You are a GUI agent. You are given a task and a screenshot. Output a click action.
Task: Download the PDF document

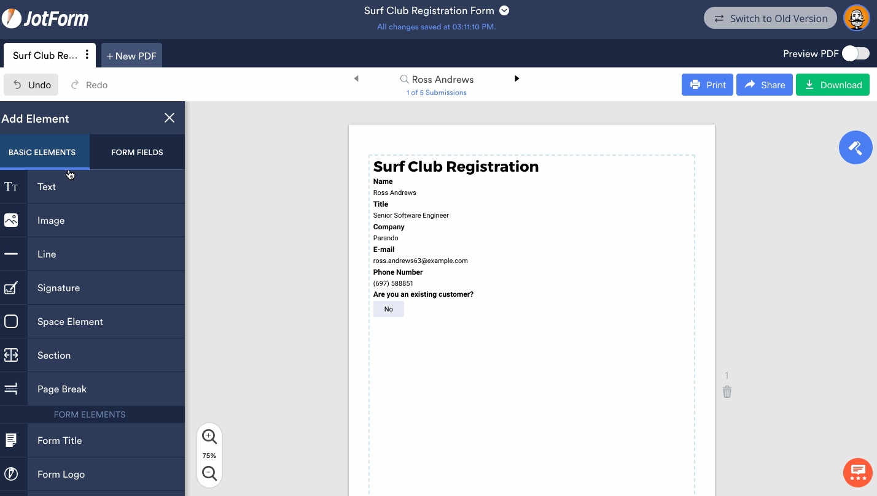point(833,84)
